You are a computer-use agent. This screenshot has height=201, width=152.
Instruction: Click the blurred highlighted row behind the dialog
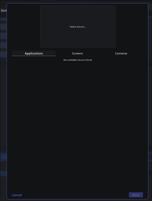3,157
